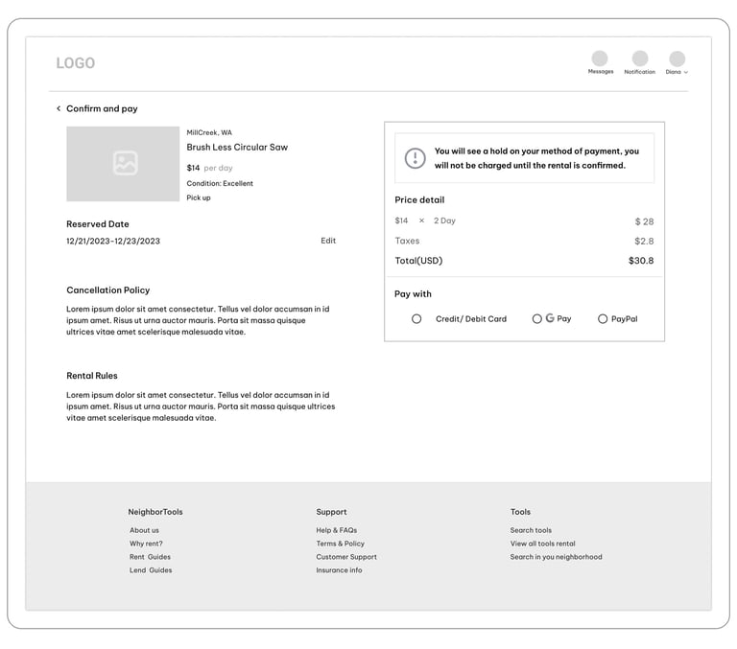This screenshot has width=737, height=649.
Task: Click the Reserved Date heading
Action: point(97,224)
